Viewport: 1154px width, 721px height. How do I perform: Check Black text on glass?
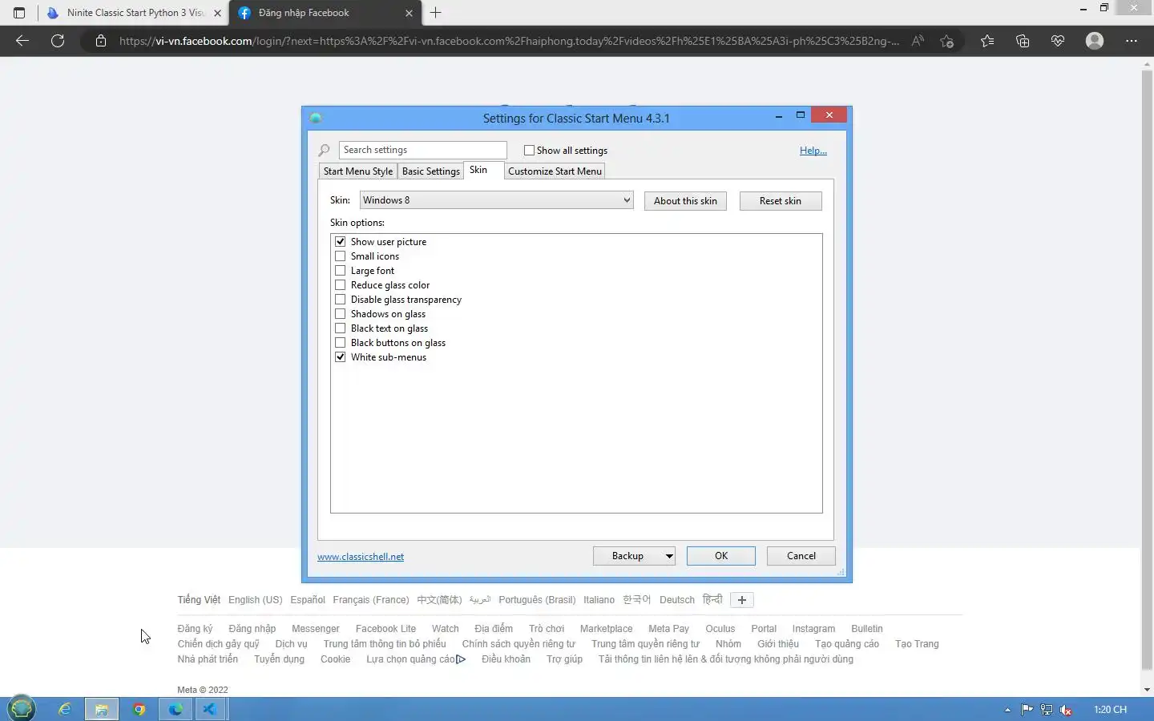coord(341,328)
